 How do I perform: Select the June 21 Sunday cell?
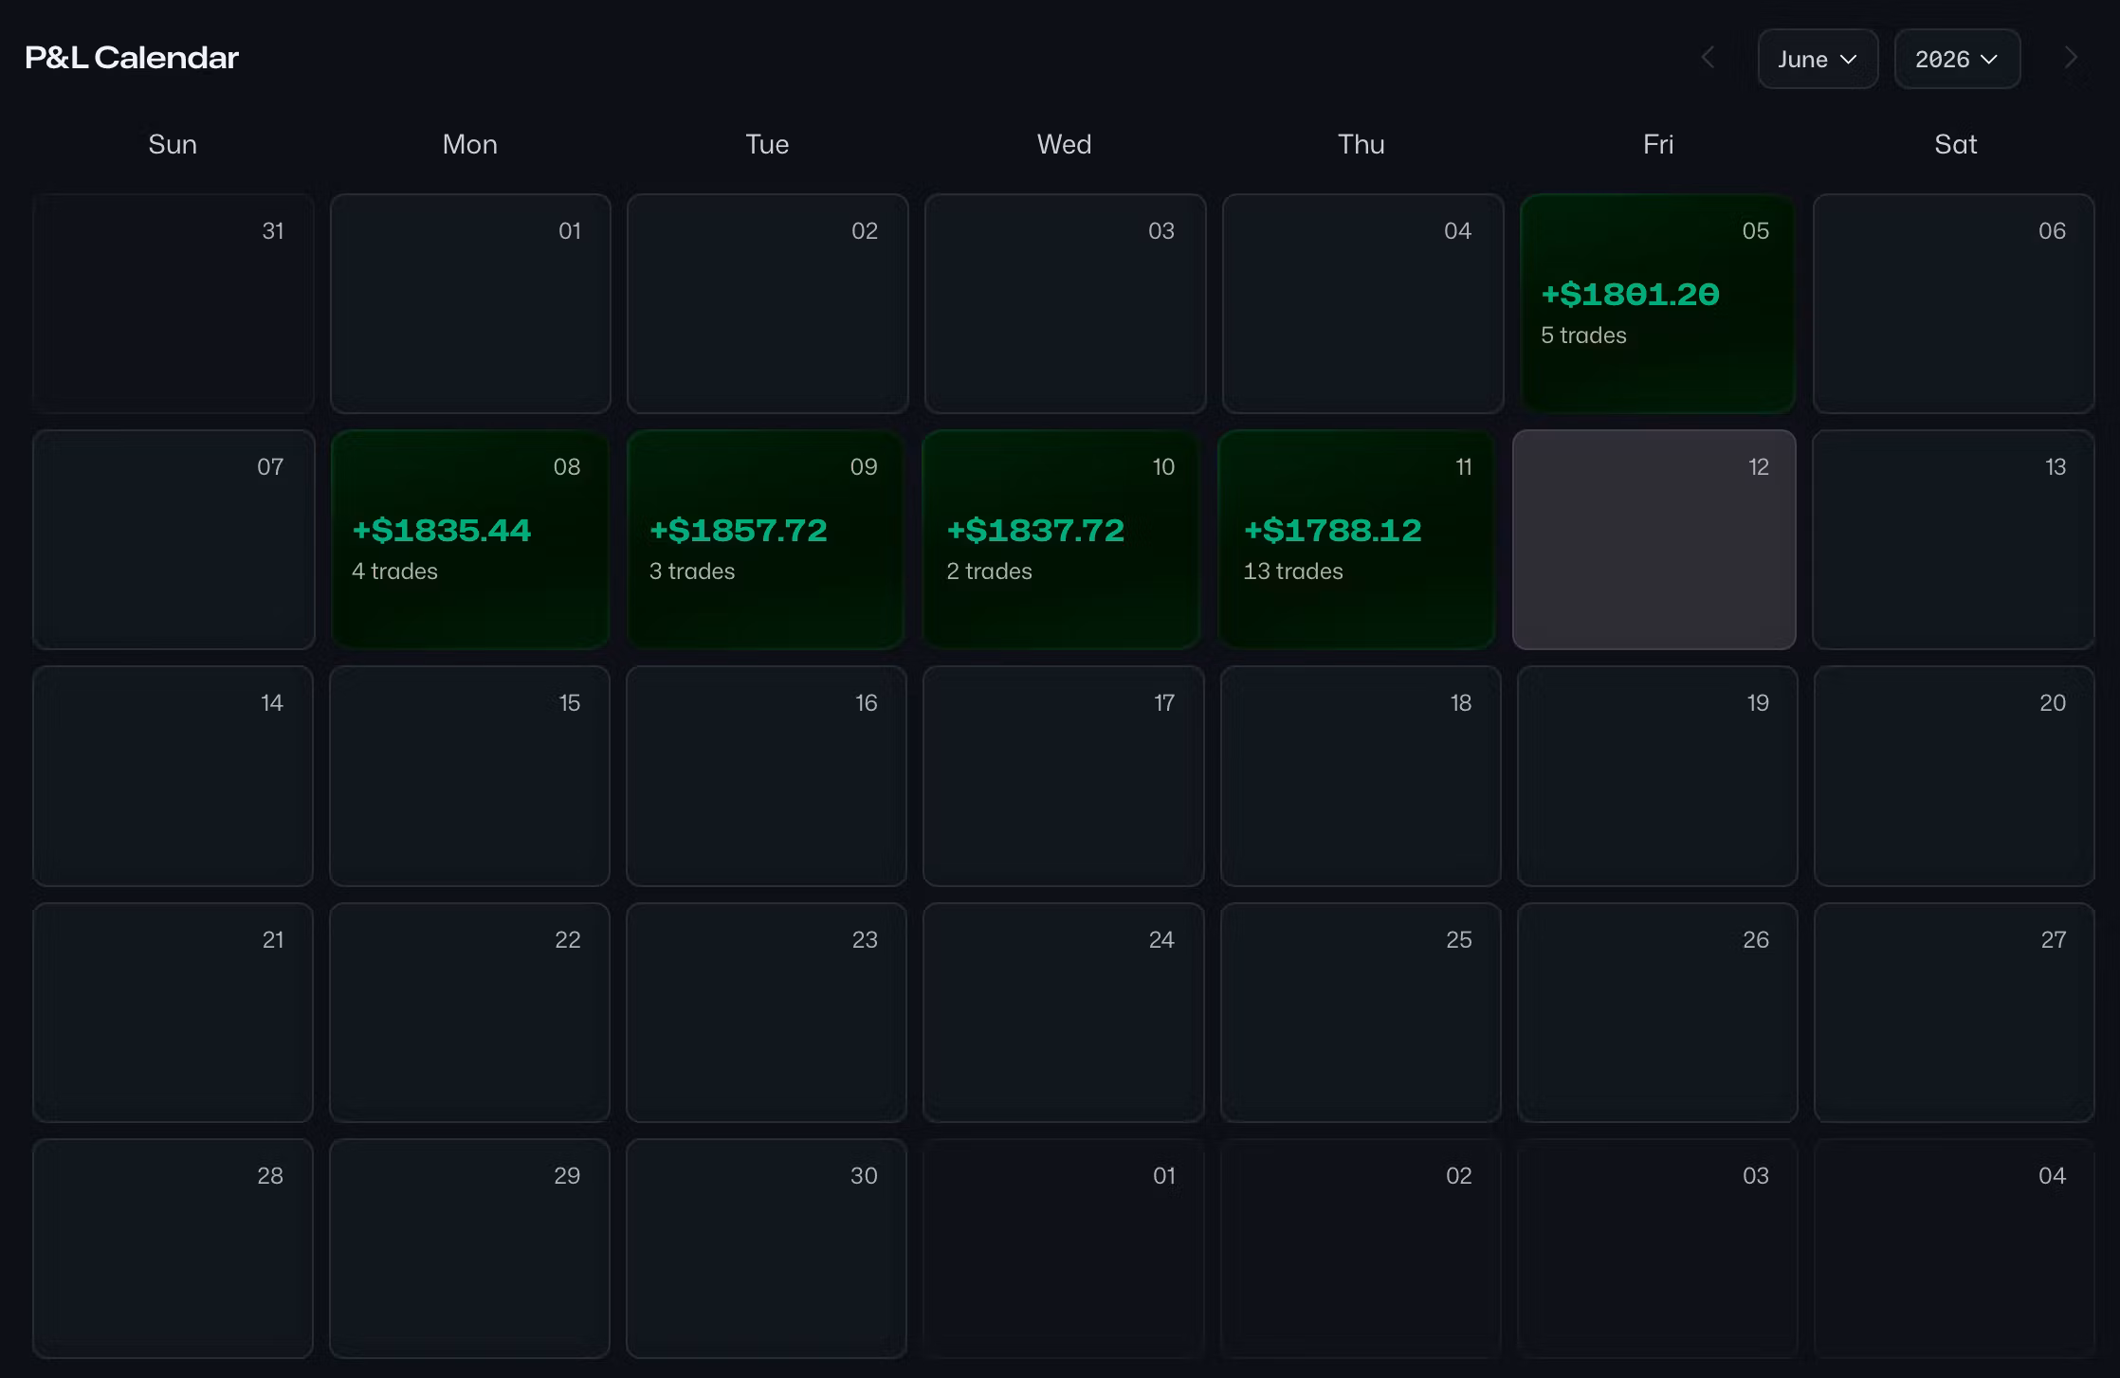174,1012
